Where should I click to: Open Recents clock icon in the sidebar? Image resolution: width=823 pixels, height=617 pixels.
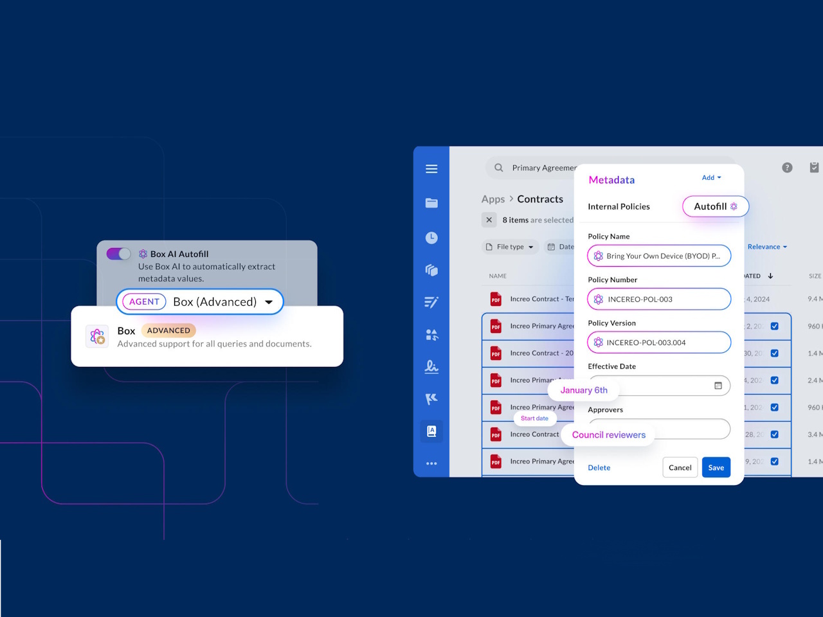[x=431, y=238]
